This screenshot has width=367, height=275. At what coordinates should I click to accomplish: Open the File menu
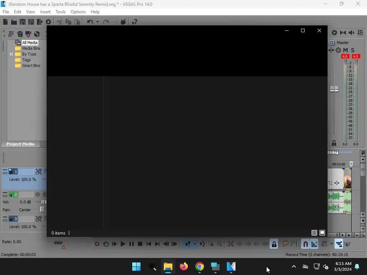tap(6, 12)
